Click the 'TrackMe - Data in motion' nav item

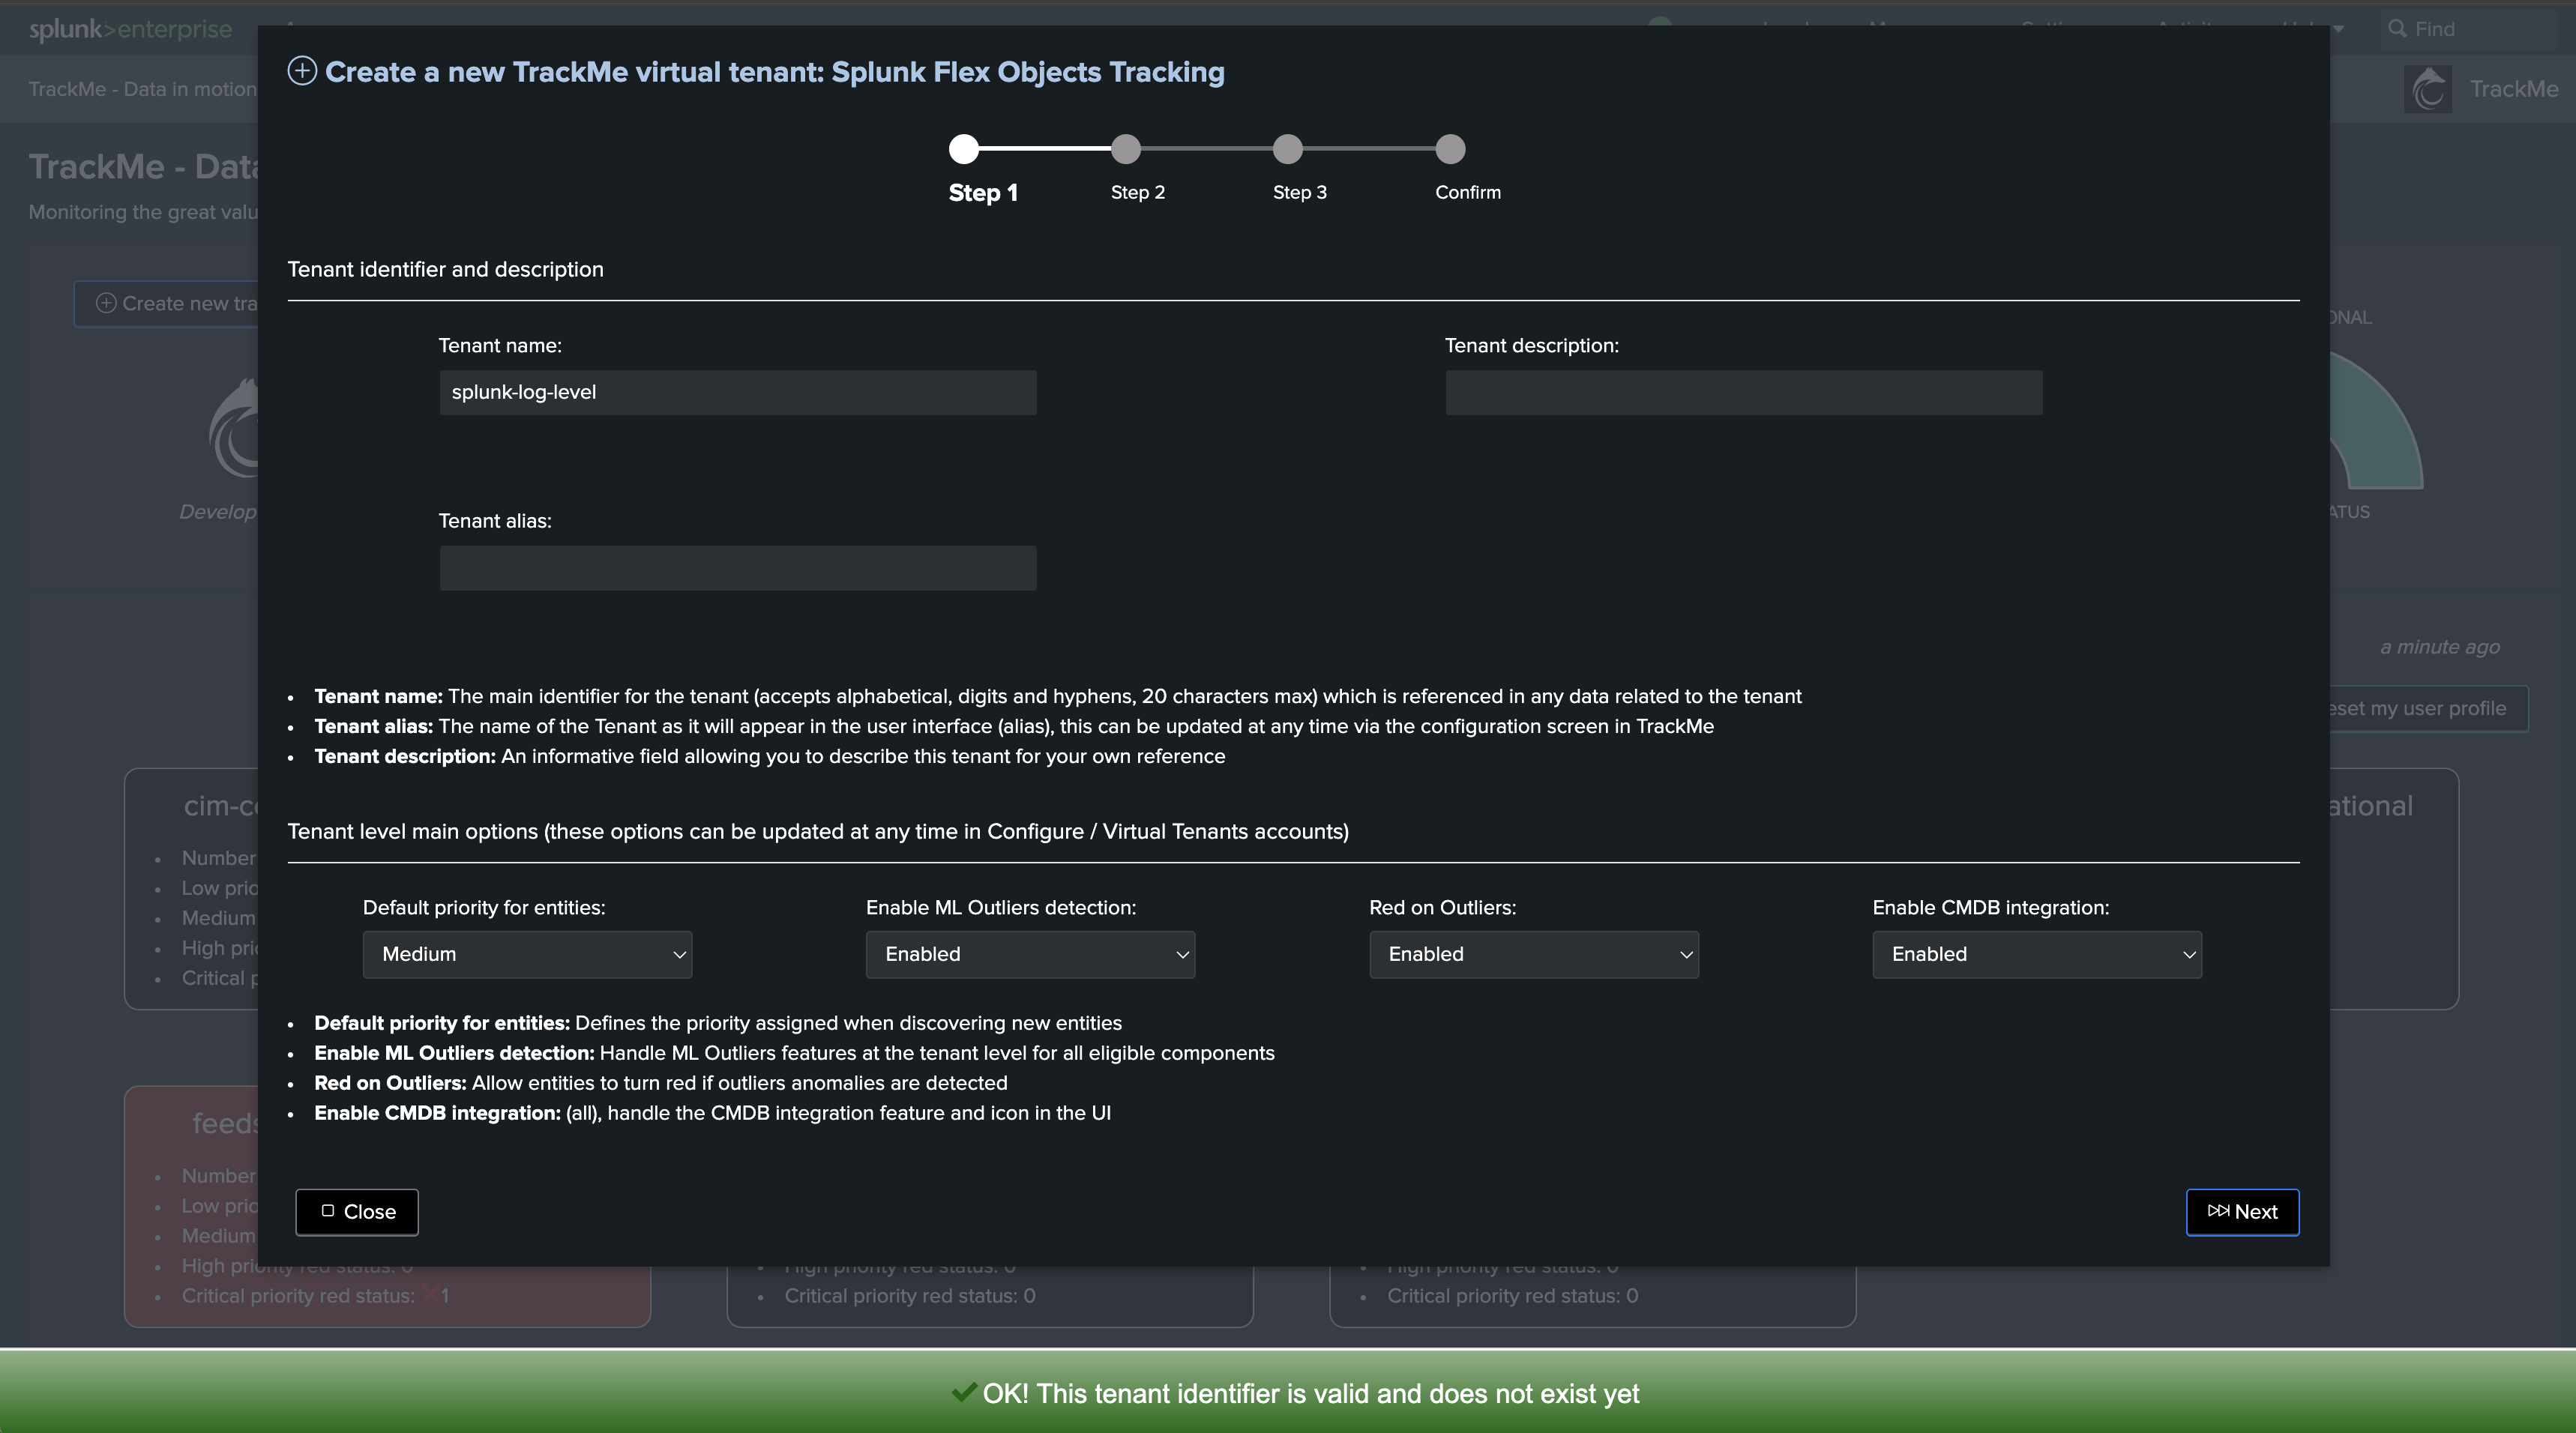click(142, 89)
